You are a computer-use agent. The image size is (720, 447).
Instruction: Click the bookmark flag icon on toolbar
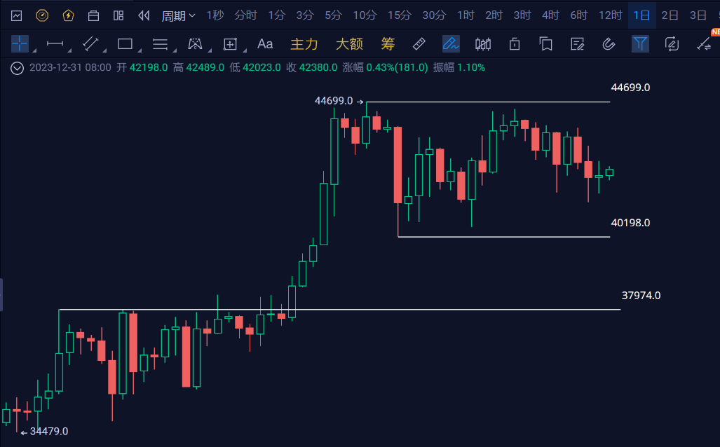(x=548, y=43)
